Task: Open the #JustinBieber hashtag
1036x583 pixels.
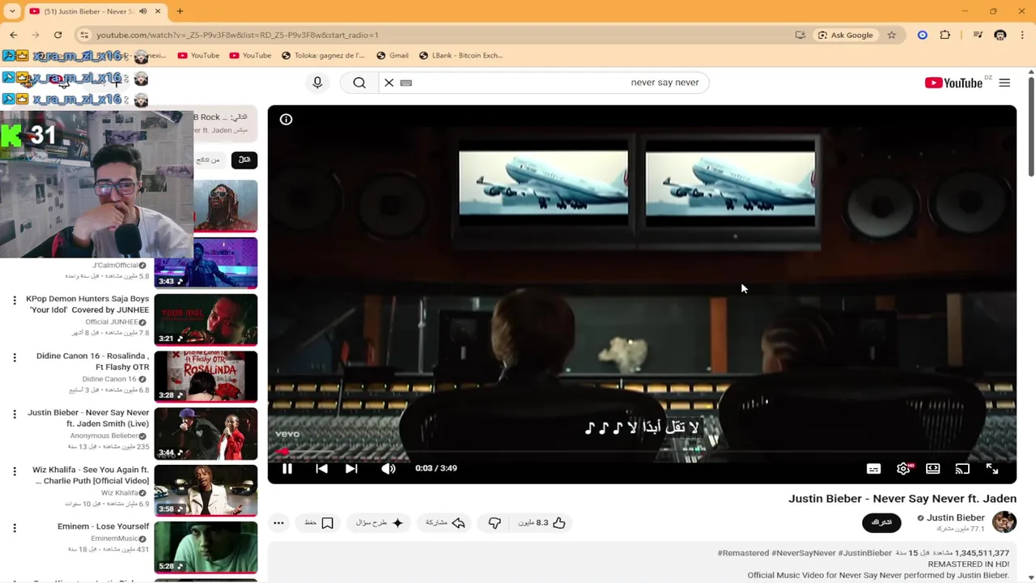Action: [864, 553]
